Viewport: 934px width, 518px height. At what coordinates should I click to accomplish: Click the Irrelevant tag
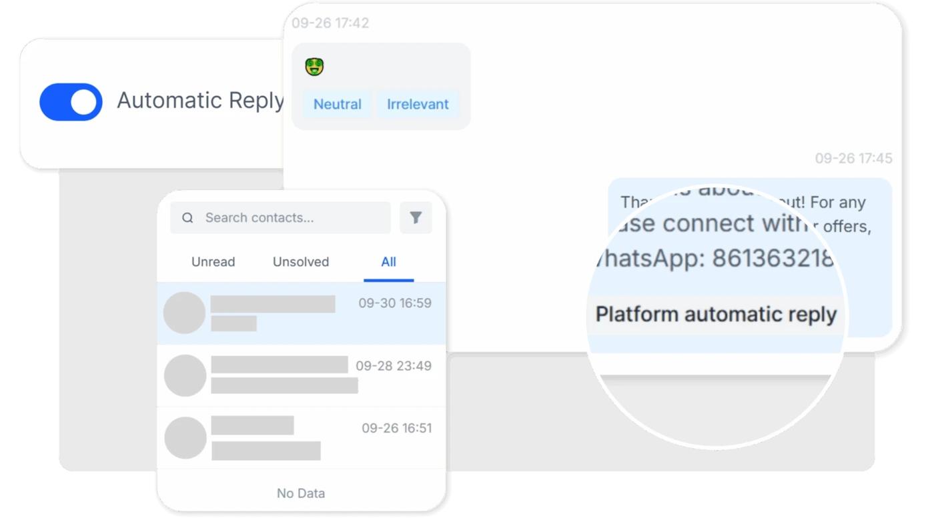coord(418,104)
